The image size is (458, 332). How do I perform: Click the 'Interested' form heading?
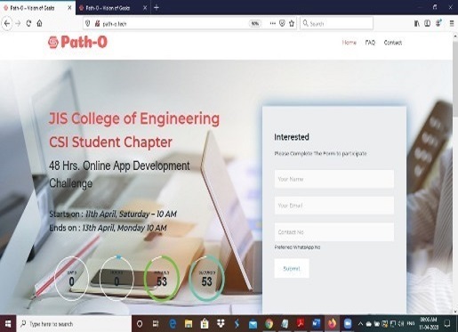click(x=292, y=137)
